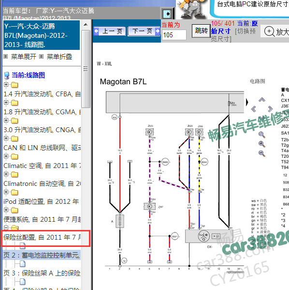Click document icon above 页 3 entry
The image size is (289, 290).
(23, 264)
